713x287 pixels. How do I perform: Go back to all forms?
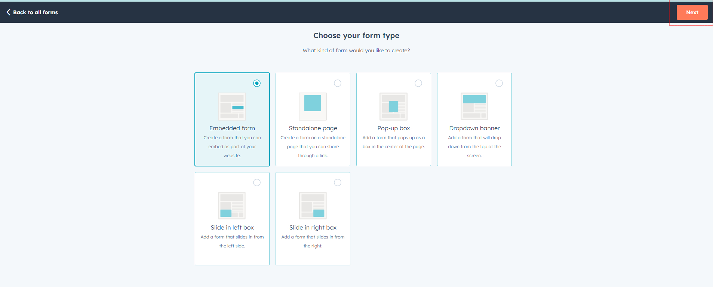tap(36, 12)
